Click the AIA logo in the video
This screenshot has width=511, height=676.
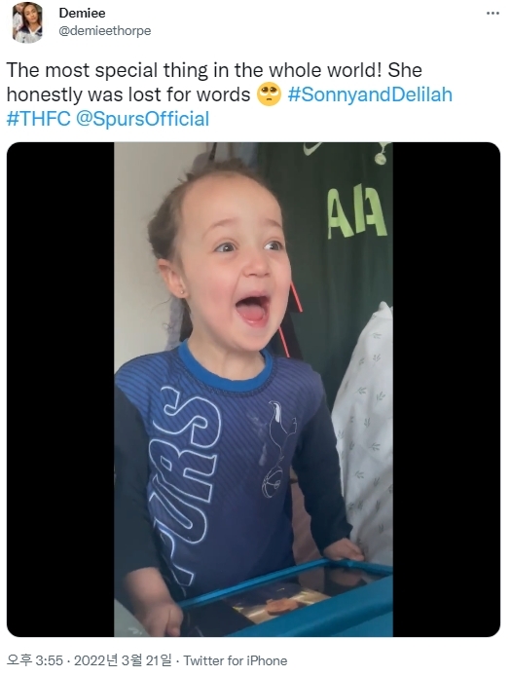coord(357,213)
